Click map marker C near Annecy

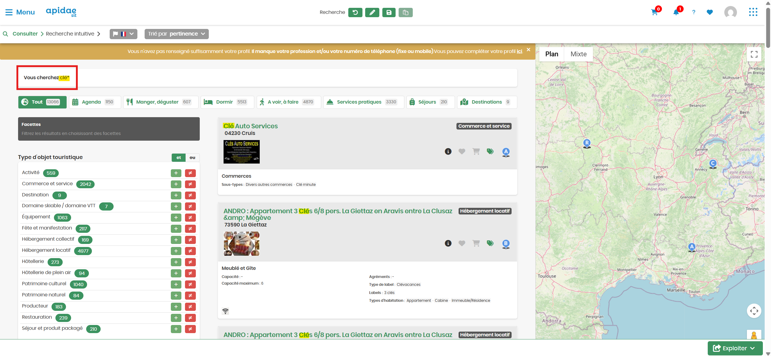pyautogui.click(x=713, y=164)
